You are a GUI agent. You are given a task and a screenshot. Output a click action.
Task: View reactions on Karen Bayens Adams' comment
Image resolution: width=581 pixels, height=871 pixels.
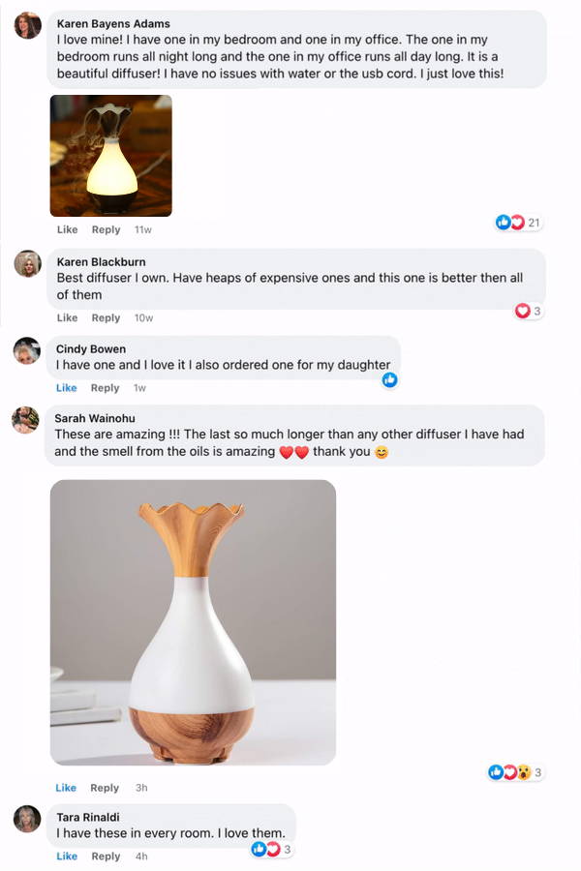click(x=518, y=223)
